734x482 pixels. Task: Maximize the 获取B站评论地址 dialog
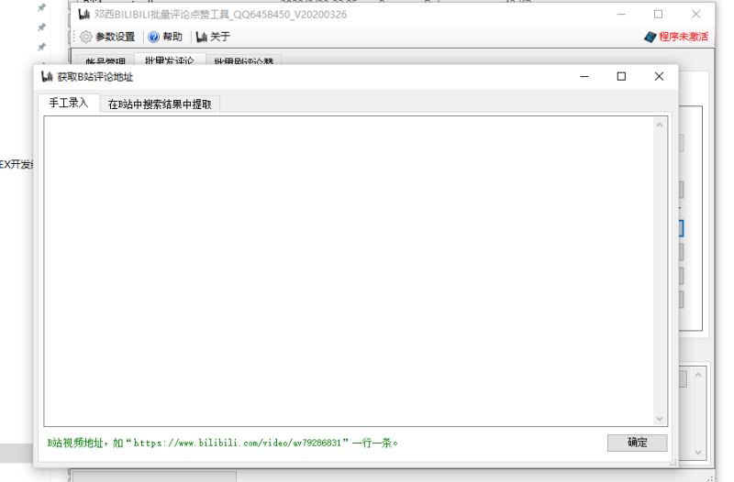[x=621, y=76]
